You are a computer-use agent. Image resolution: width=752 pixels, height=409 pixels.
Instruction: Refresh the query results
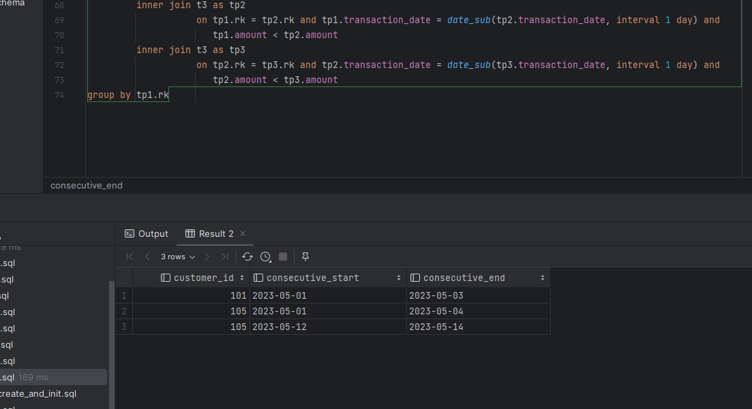pos(247,257)
